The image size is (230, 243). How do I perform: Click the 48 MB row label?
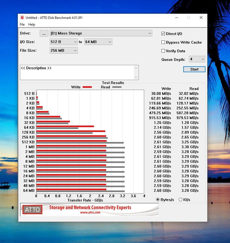tap(29, 186)
